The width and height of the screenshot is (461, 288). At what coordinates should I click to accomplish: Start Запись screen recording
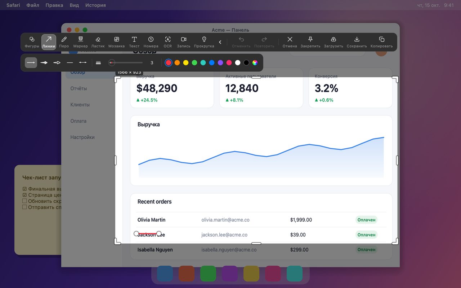[184, 42]
